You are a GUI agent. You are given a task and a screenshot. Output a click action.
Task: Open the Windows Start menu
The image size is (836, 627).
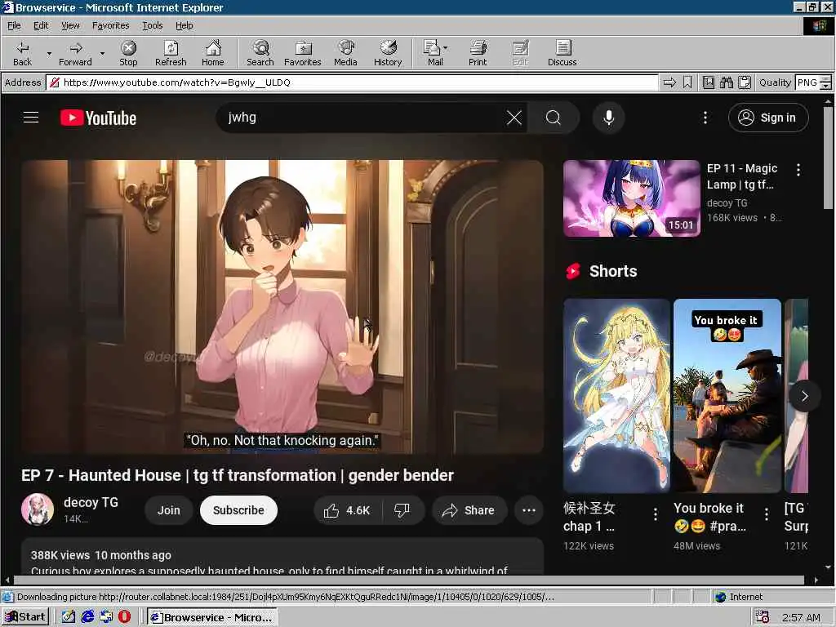25,617
